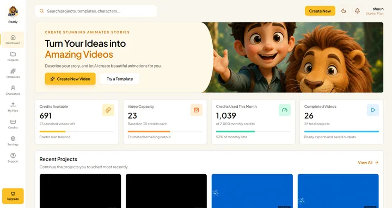Click the Video Capacity card icon
The height and width of the screenshot is (208, 392).
tap(197, 110)
